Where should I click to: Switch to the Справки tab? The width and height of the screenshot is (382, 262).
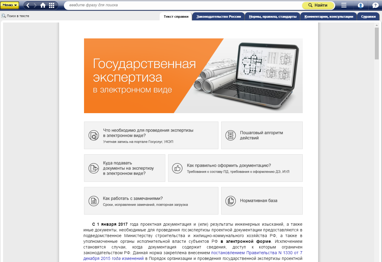[368, 17]
